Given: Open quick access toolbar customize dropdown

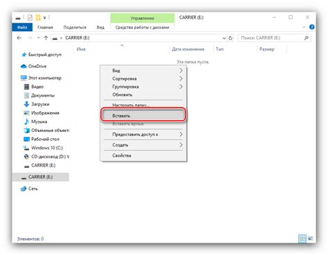Looking at the screenshot, I should pyautogui.click(x=45, y=18).
